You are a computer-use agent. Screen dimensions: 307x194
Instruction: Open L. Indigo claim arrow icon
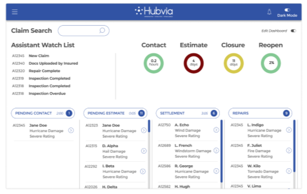point(289,130)
